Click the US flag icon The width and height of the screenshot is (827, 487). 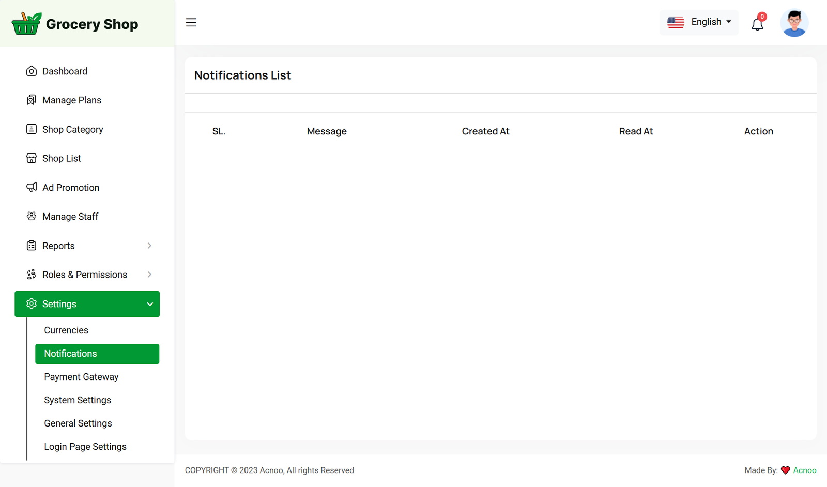coord(676,22)
